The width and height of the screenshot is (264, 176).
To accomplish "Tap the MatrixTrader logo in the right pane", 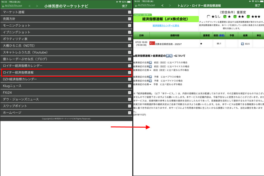I will pyautogui.click(x=145, y=5).
